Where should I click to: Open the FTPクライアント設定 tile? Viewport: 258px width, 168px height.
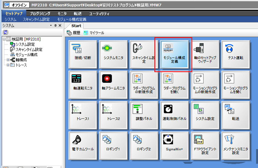pyautogui.click(x=205, y=146)
